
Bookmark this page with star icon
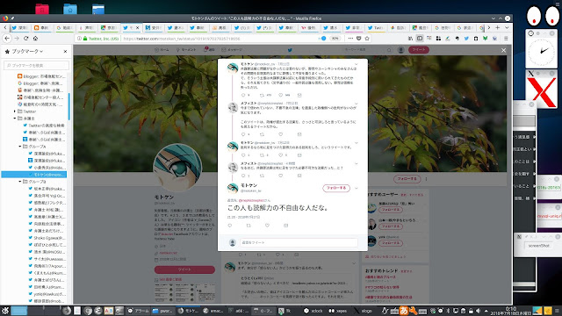tap(367, 39)
